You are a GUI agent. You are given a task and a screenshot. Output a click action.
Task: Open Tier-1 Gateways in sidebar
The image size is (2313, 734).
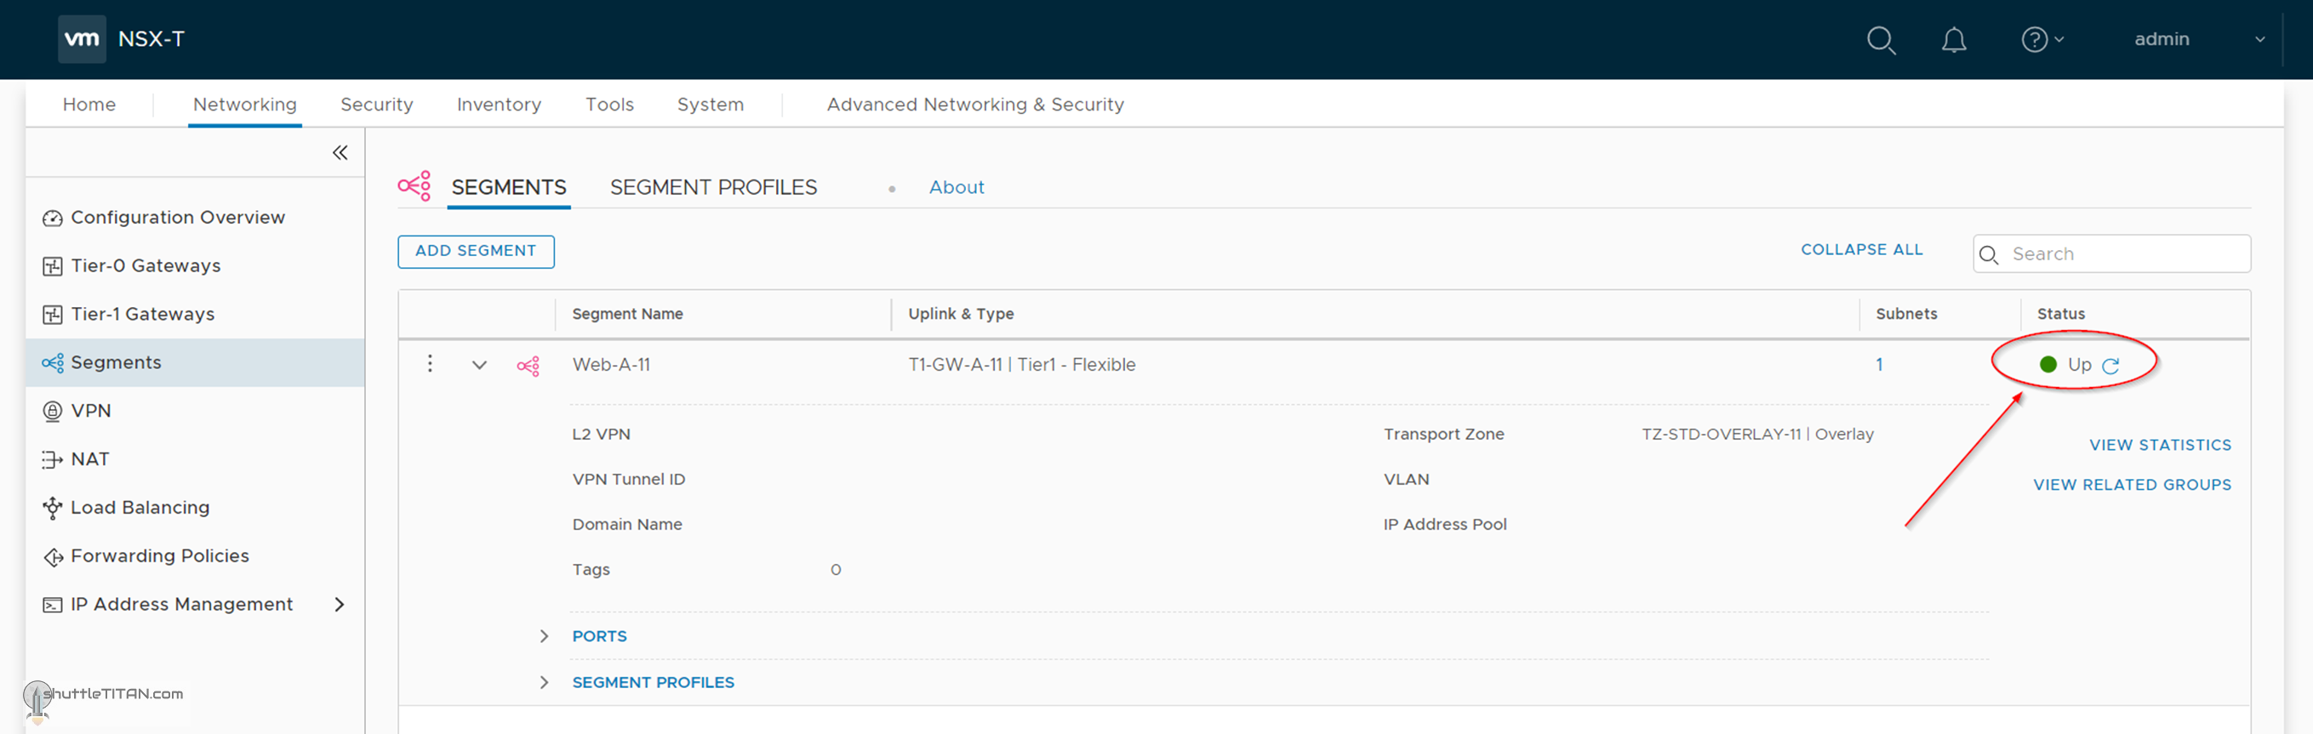[x=142, y=314]
